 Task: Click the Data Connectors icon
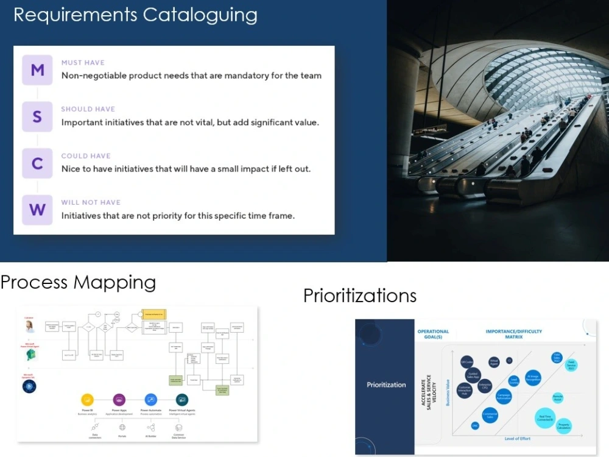[x=96, y=427]
